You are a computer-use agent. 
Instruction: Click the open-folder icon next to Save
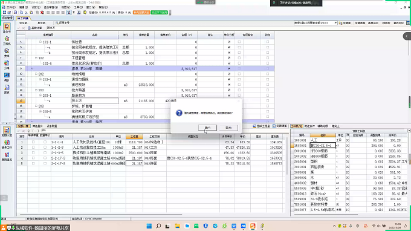(10, 12)
